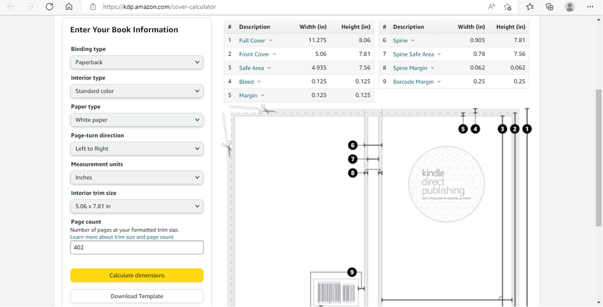Screen dimensions: 603x307
Task: Expand the Margin description row
Action: pos(252,95)
